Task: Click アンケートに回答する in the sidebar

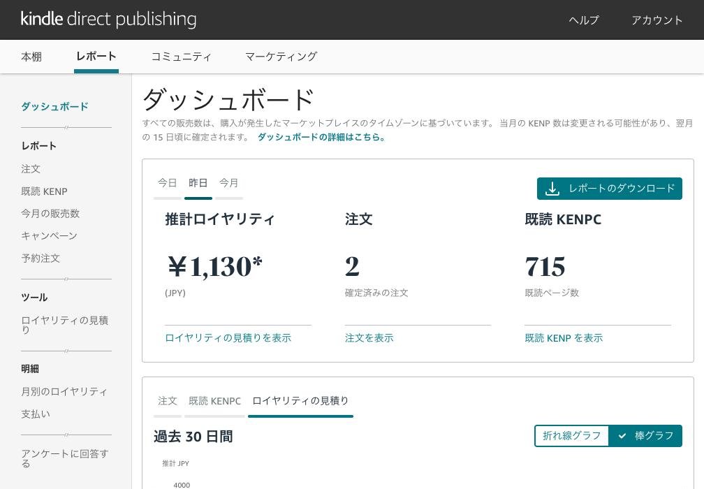Action: [x=65, y=458]
